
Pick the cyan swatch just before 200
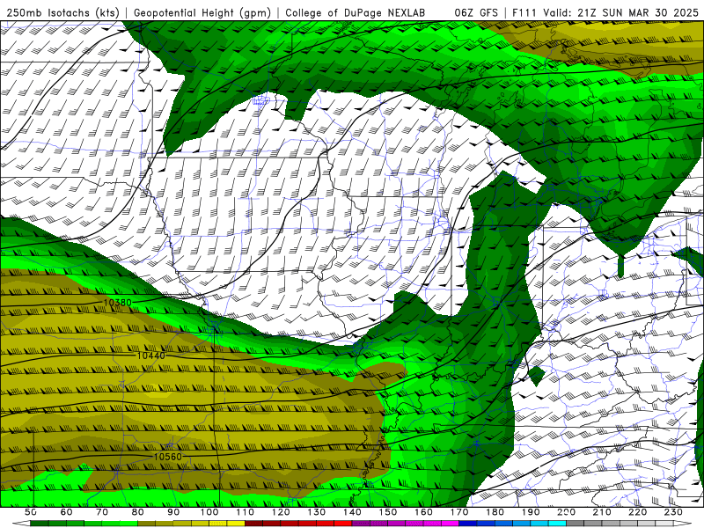click(557, 524)
